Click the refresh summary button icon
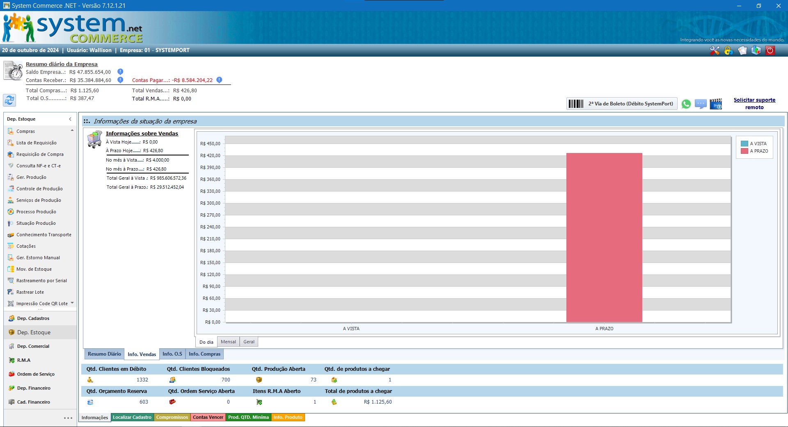This screenshot has height=427, width=788. [9, 100]
